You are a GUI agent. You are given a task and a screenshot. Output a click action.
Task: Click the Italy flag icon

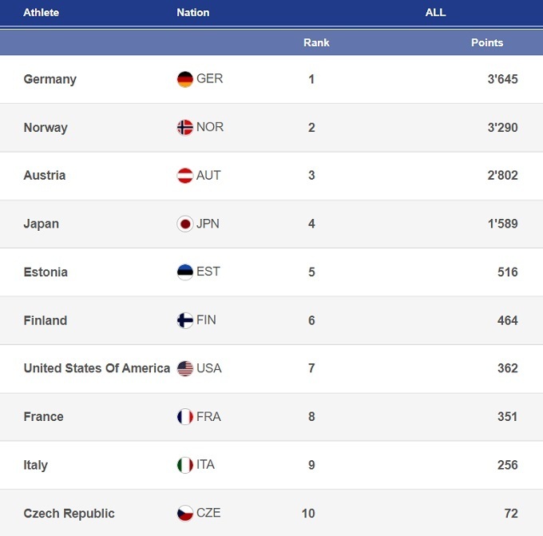tap(185, 465)
